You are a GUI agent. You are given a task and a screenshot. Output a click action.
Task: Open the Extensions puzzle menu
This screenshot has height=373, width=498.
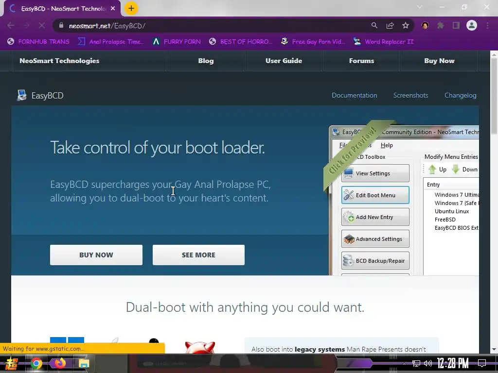[441, 25]
